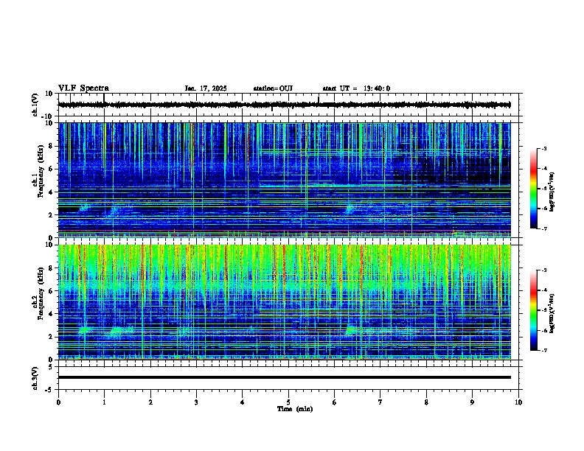Click time axis tick label "4"
This screenshot has width=584, height=451.
coord(243,402)
